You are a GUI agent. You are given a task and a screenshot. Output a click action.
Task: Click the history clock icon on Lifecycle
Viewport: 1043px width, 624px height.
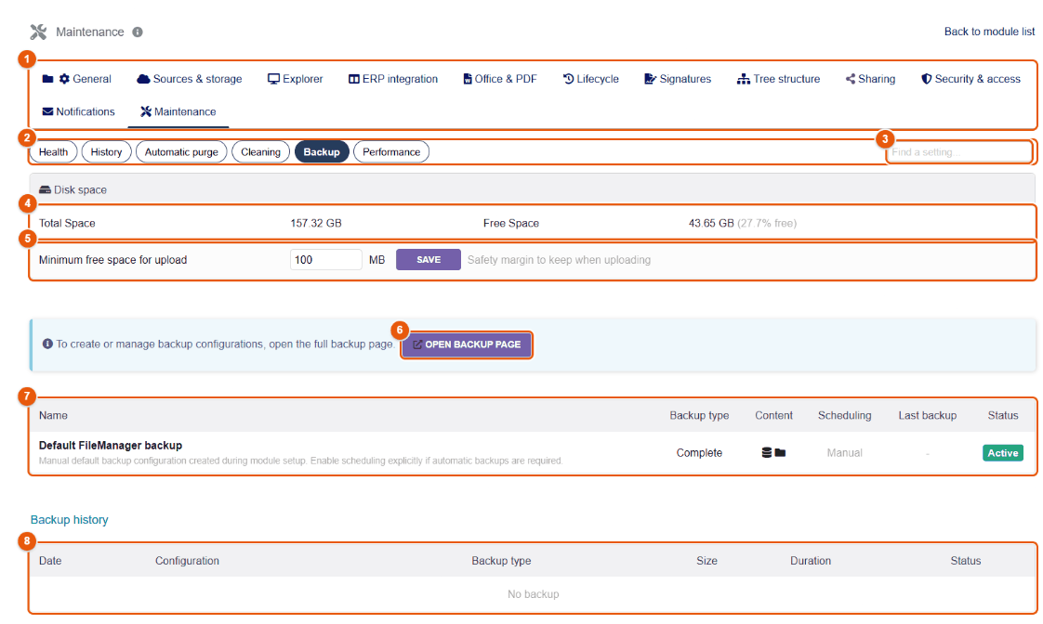click(x=569, y=79)
